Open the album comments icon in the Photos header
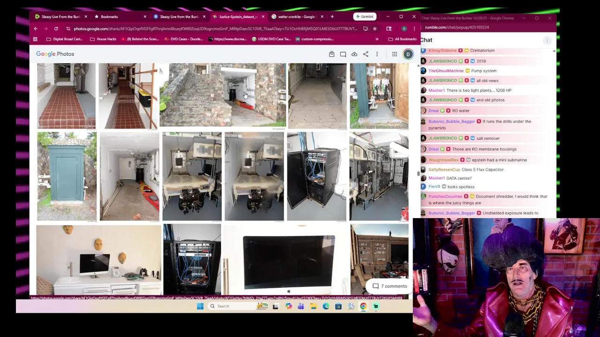The height and width of the screenshot is (337, 600). (343, 54)
